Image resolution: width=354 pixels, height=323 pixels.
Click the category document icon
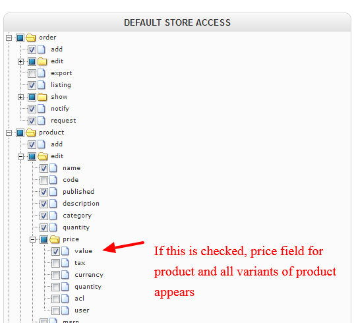[53, 216]
